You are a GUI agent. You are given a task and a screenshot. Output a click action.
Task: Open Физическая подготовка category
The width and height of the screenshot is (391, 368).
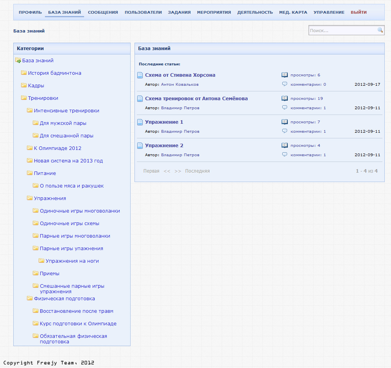tap(64, 299)
